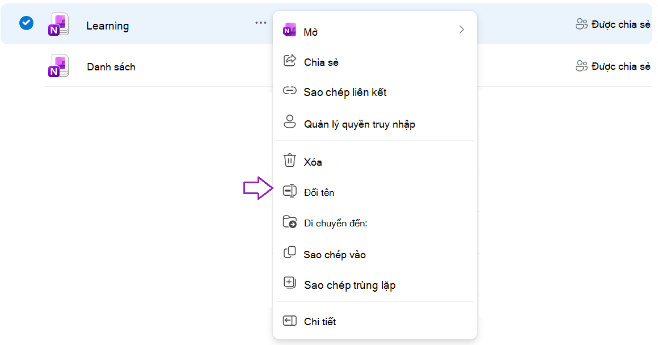Viewport: 658px width, 345px height.
Task: Click the Danh sách OneNote file icon
Action: tap(58, 66)
